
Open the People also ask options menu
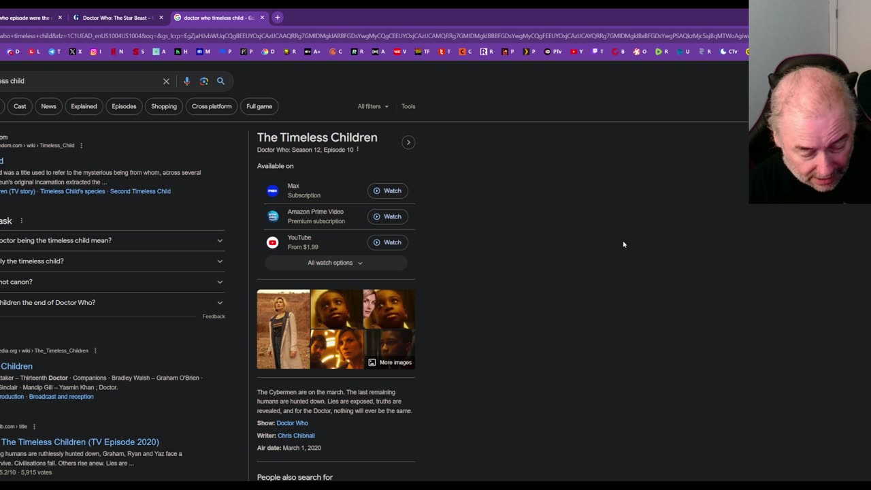(22, 221)
